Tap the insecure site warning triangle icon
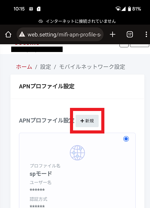The width and height of the screenshot is (150, 208). pyautogui.click(x=22, y=35)
